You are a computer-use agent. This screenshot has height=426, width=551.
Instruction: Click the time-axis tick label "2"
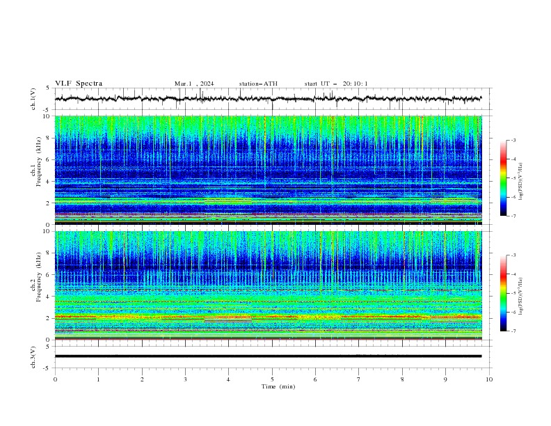[x=142, y=379]
